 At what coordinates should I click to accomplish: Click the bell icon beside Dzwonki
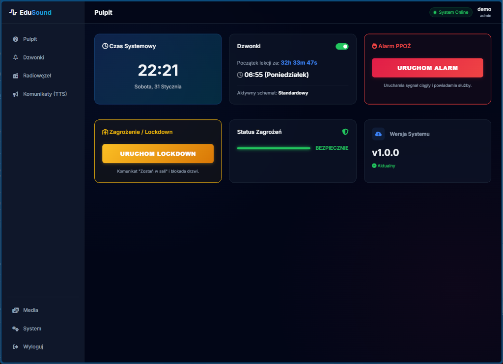(15, 57)
